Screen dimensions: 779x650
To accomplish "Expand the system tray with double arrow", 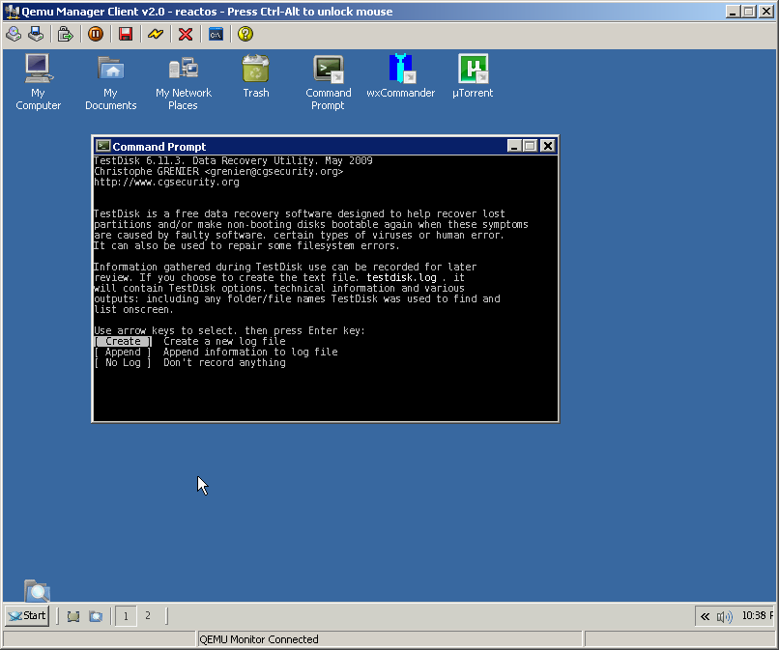I will [x=706, y=616].
